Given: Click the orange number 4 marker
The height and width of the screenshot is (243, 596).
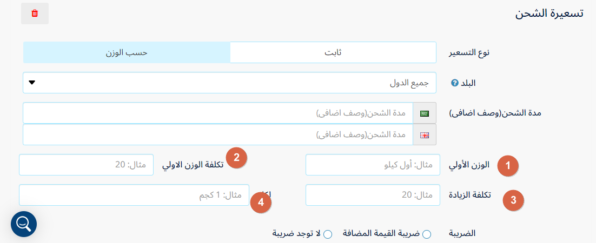Looking at the screenshot, I should tap(261, 202).
